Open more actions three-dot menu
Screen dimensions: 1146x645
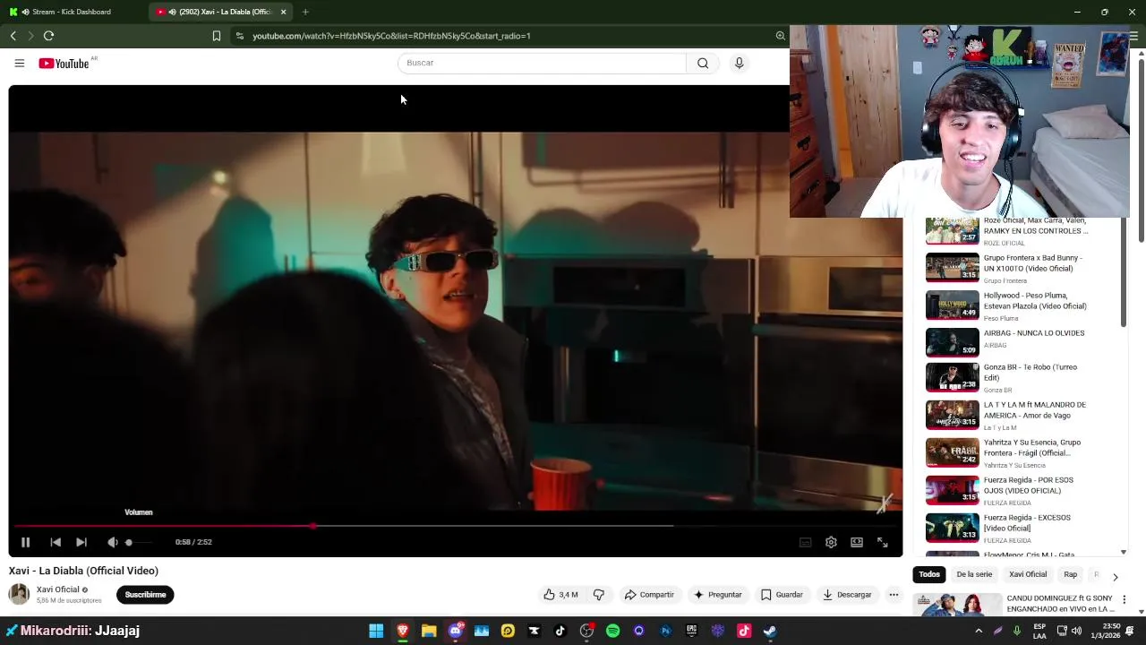pos(894,595)
